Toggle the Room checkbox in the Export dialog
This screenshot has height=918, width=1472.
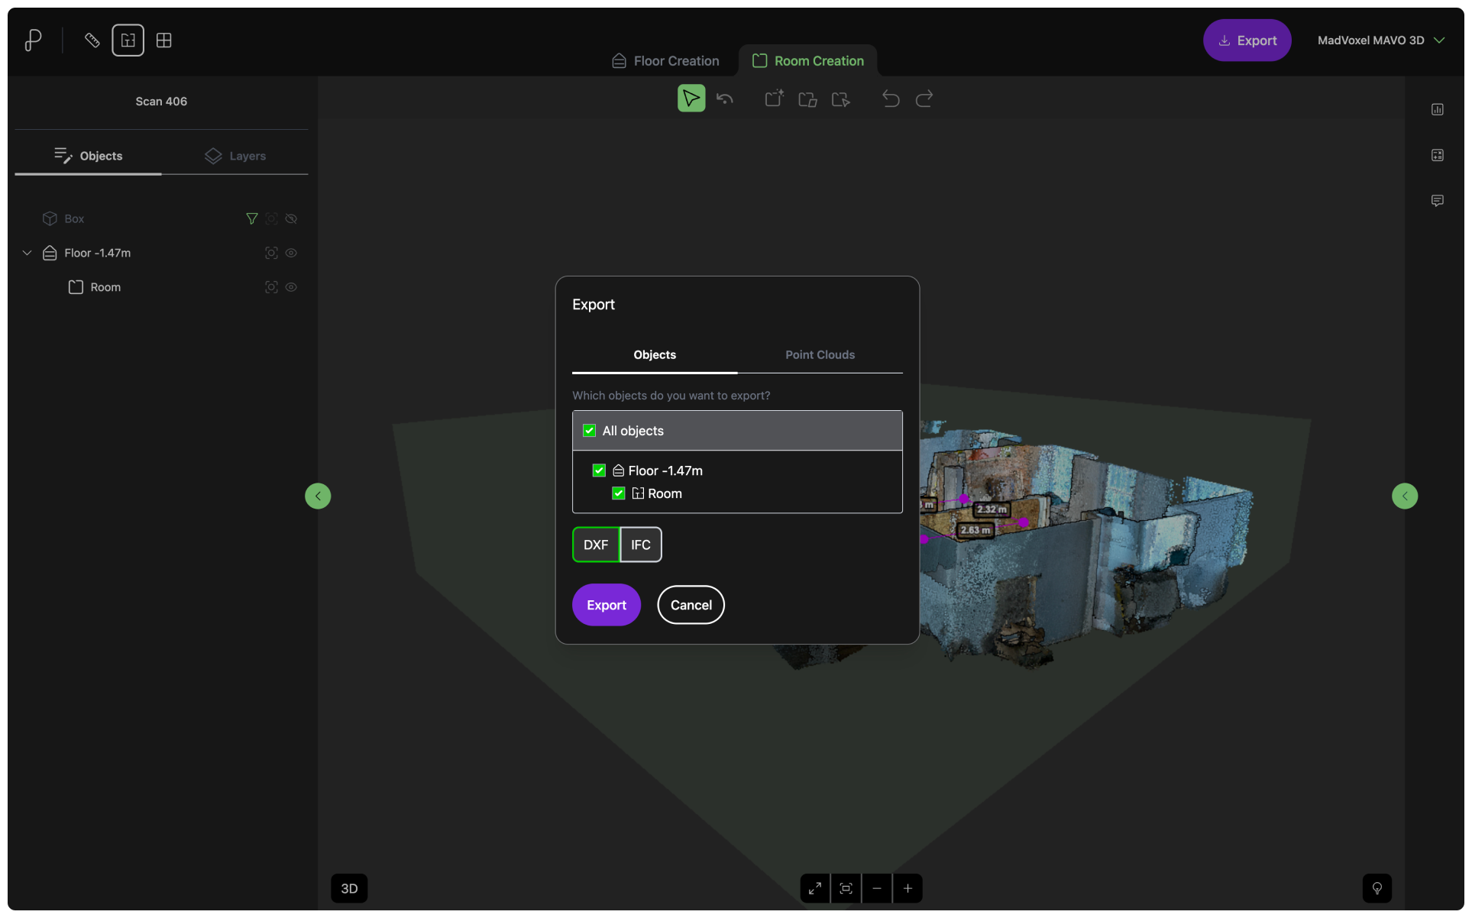coord(619,493)
